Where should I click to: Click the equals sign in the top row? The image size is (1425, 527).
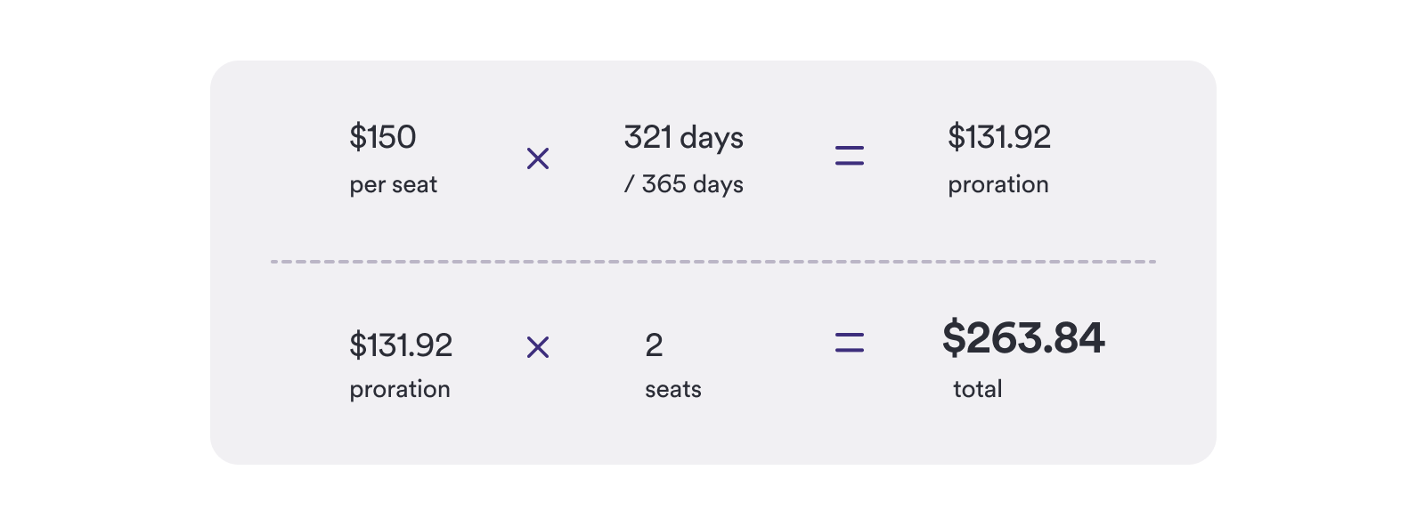850,157
